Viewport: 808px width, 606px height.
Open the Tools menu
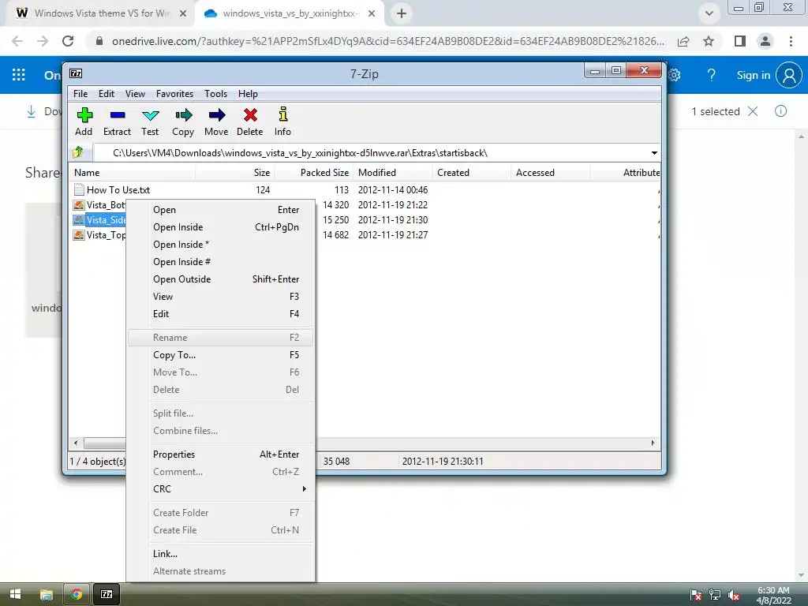coord(216,94)
